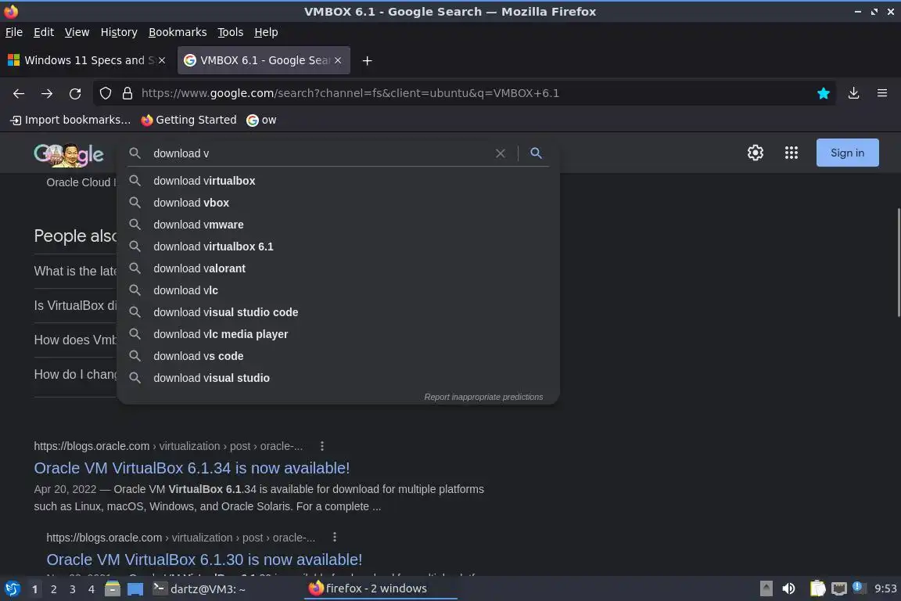The image size is (901, 601).
Task: Open the Edit menu
Action: pos(44,32)
